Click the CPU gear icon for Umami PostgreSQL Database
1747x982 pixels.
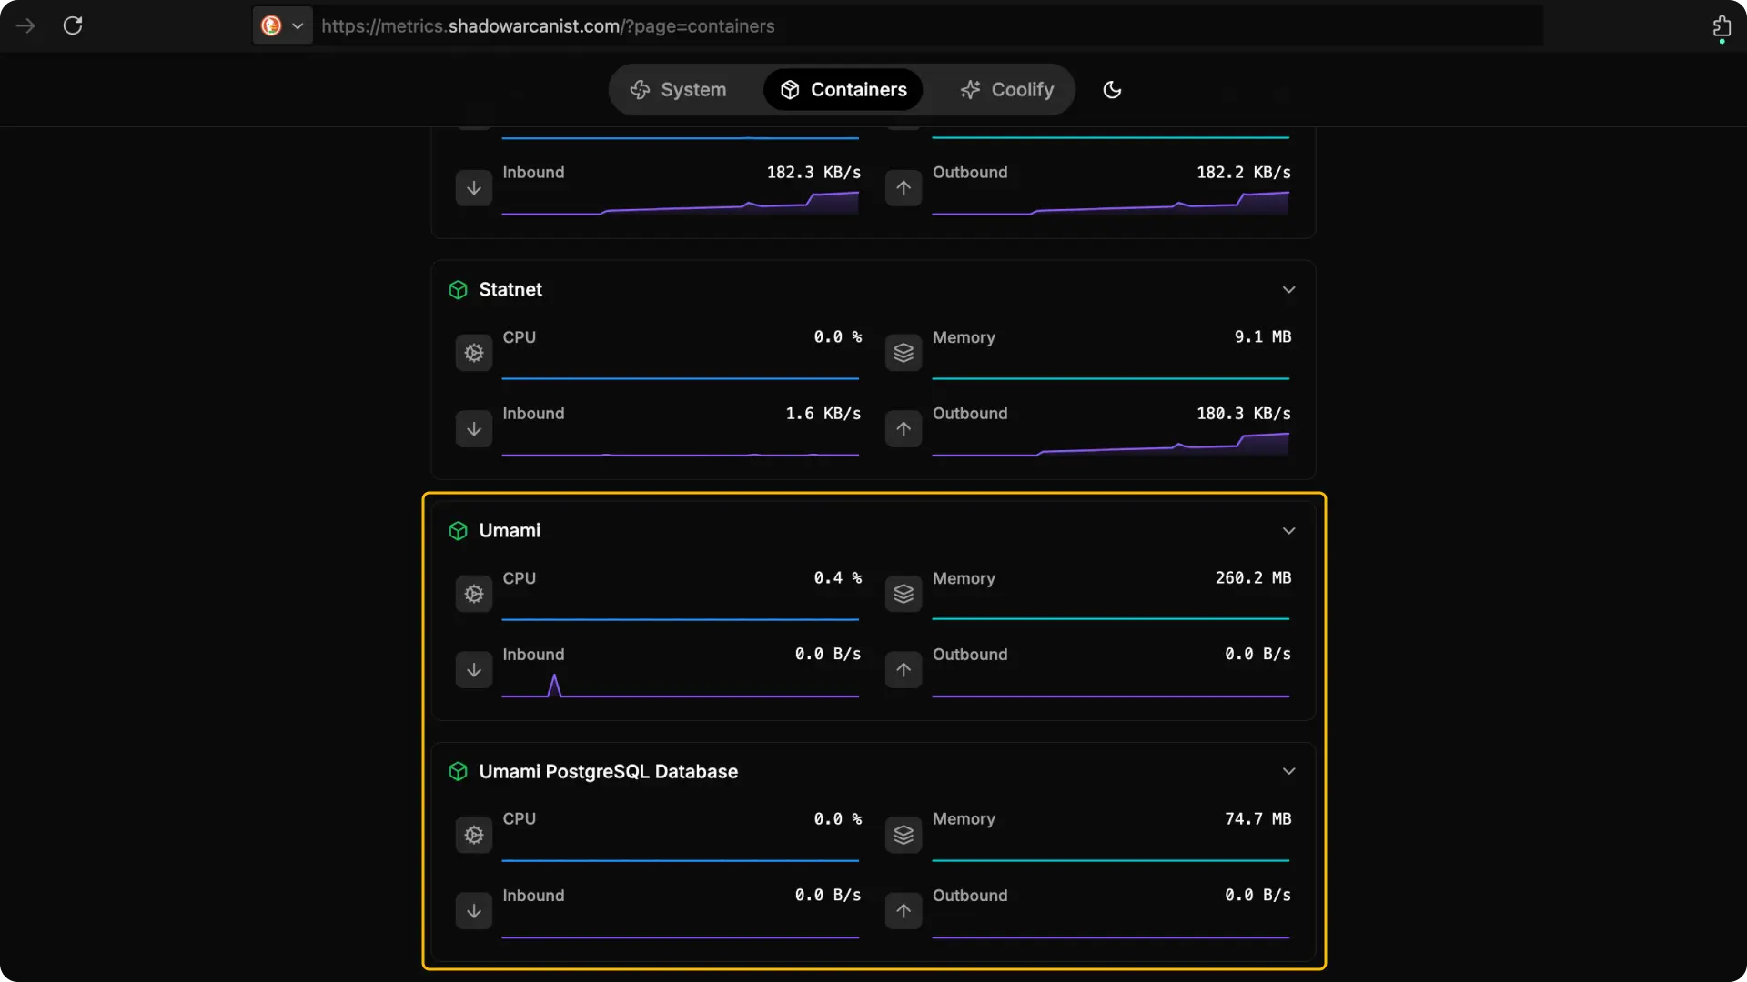tap(473, 835)
